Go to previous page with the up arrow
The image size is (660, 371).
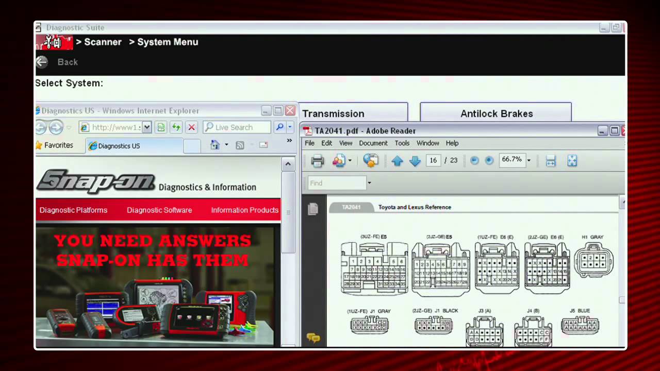(397, 161)
